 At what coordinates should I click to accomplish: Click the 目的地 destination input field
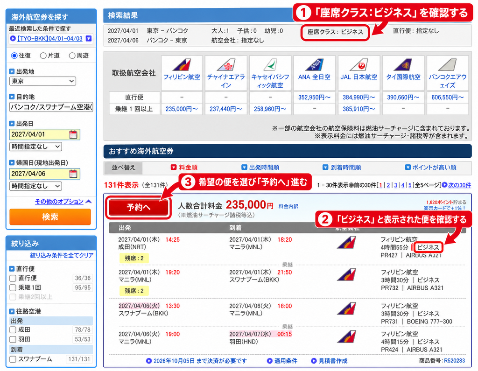(51, 107)
